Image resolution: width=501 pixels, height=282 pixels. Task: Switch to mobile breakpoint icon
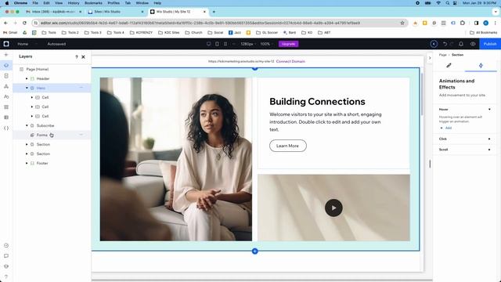pyautogui.click(x=225, y=44)
